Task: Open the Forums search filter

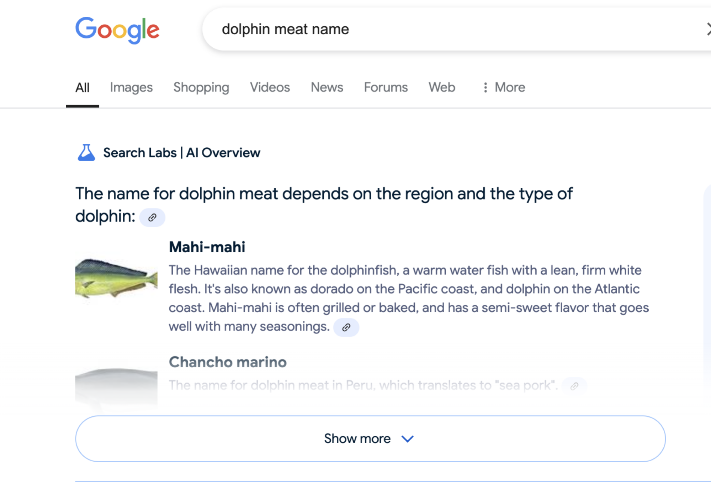Action: [386, 87]
